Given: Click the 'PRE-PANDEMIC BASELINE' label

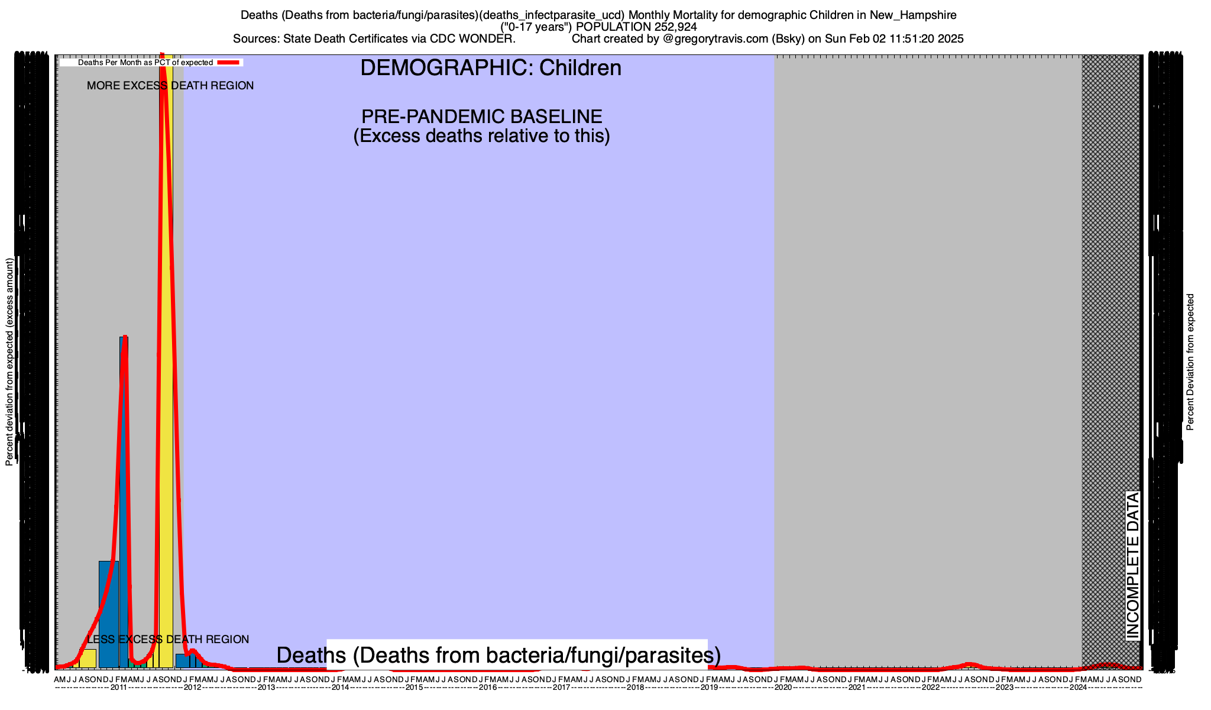Looking at the screenshot, I should coord(481,117).
